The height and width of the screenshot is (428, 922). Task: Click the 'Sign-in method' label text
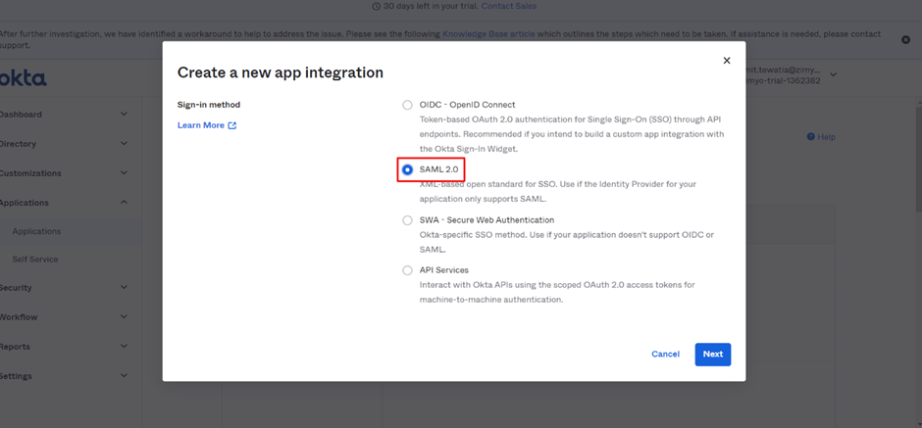click(209, 105)
